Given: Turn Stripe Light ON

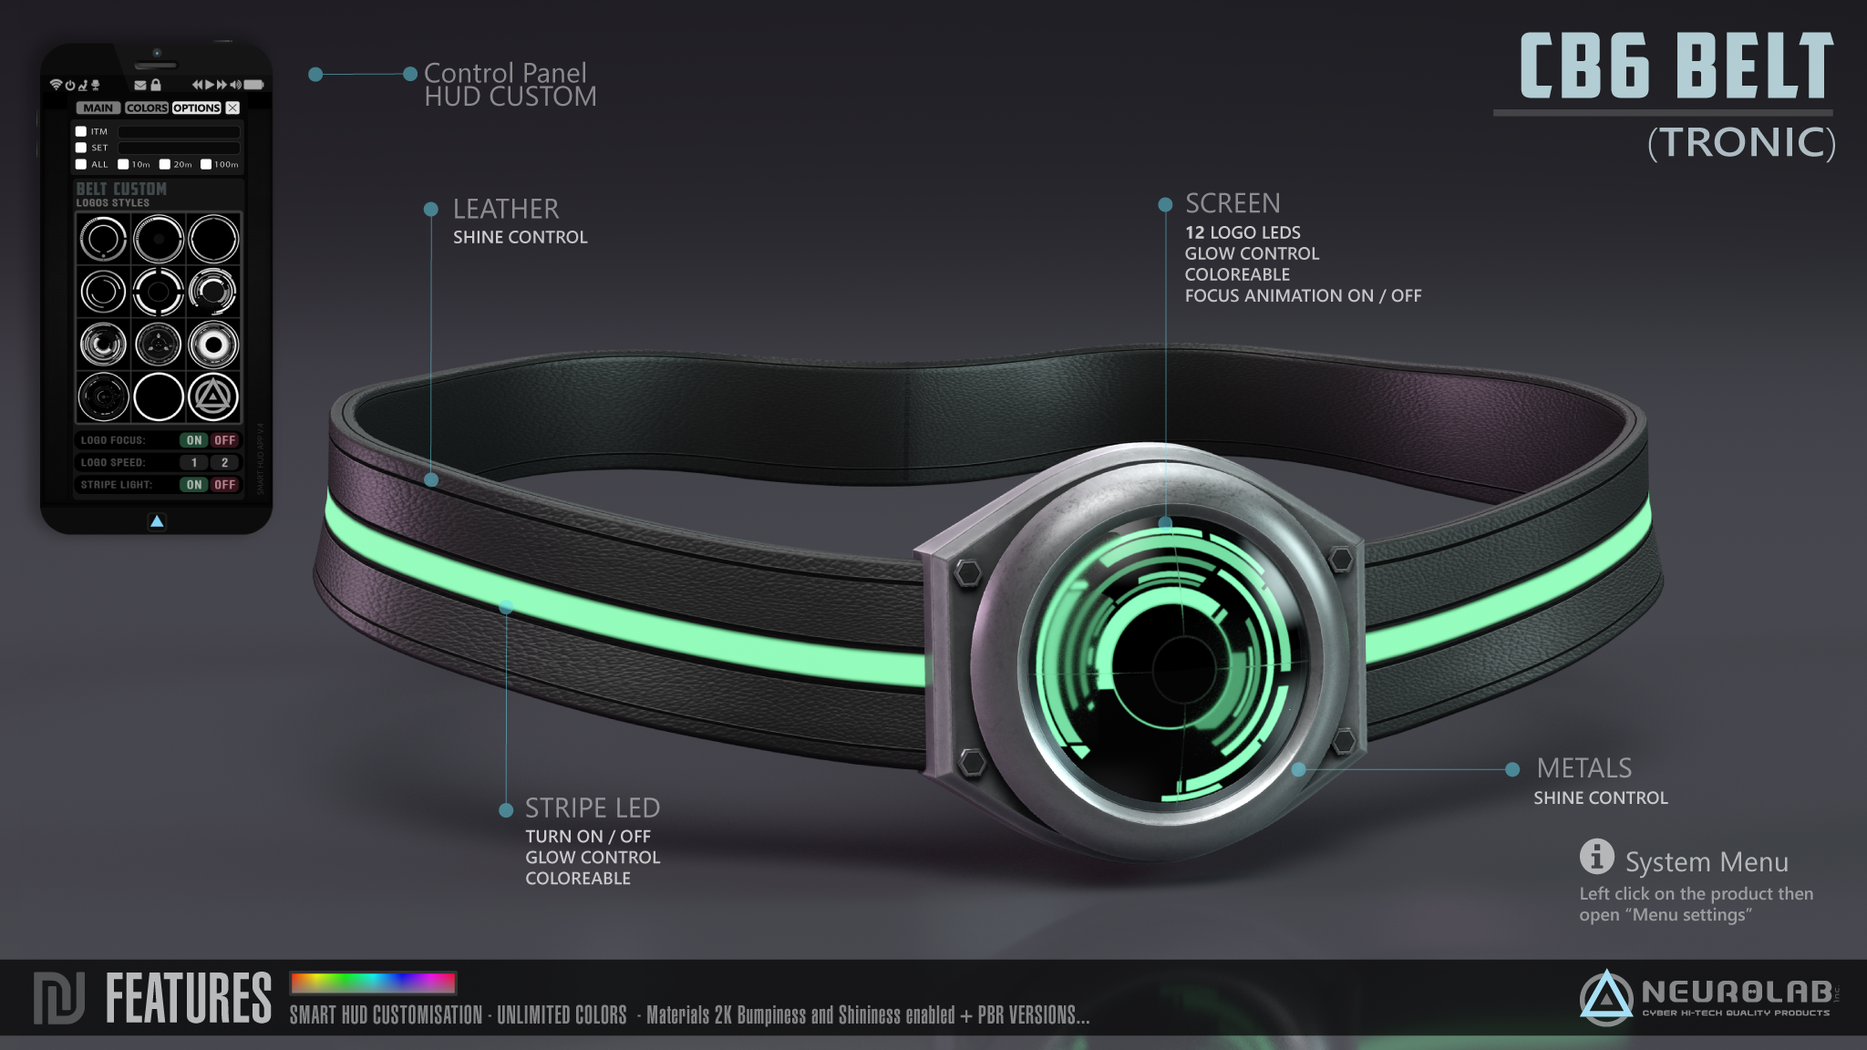Looking at the screenshot, I should [194, 485].
